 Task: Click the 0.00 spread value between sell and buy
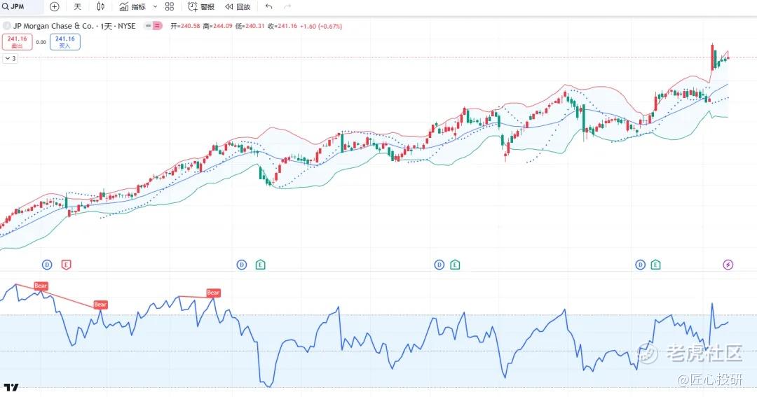coord(41,42)
